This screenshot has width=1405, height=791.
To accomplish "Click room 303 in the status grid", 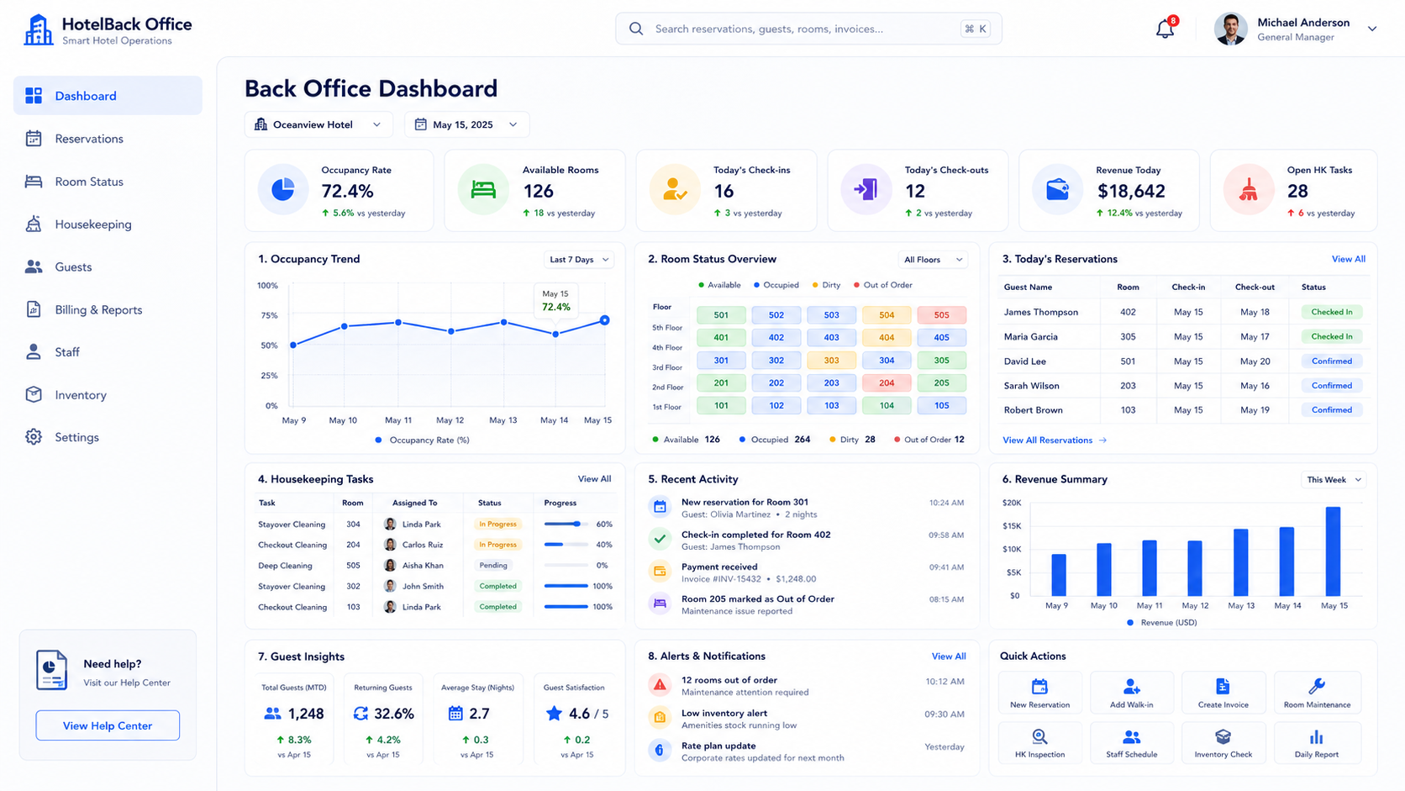I will pos(831,361).
